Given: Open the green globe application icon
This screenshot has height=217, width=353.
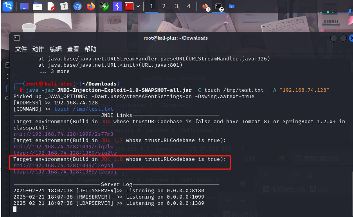Looking at the screenshot, I should point(104,6).
